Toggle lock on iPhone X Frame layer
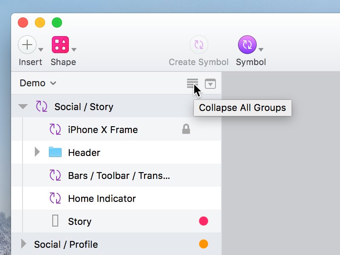 tap(186, 130)
